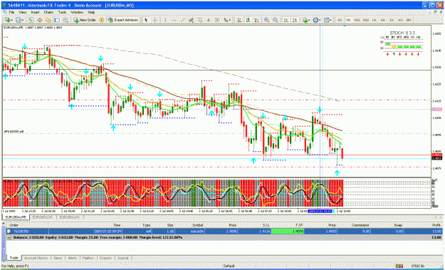Switch to the Experts terminal tab
Screen dimensions: 445x270
[x=105, y=258]
